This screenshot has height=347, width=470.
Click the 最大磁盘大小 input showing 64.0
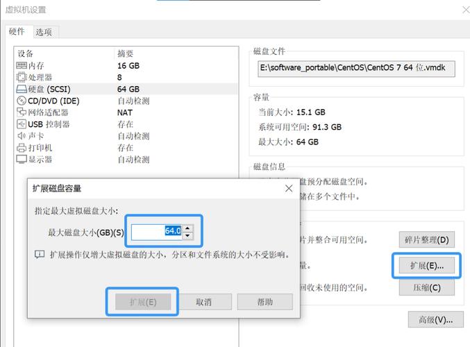click(156, 231)
